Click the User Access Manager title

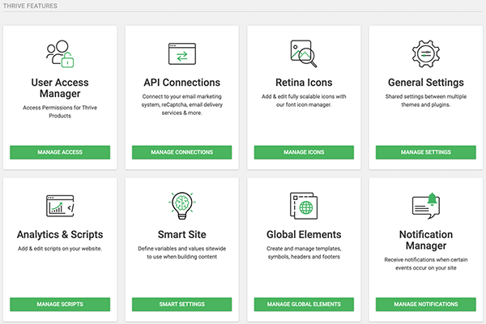click(x=60, y=88)
